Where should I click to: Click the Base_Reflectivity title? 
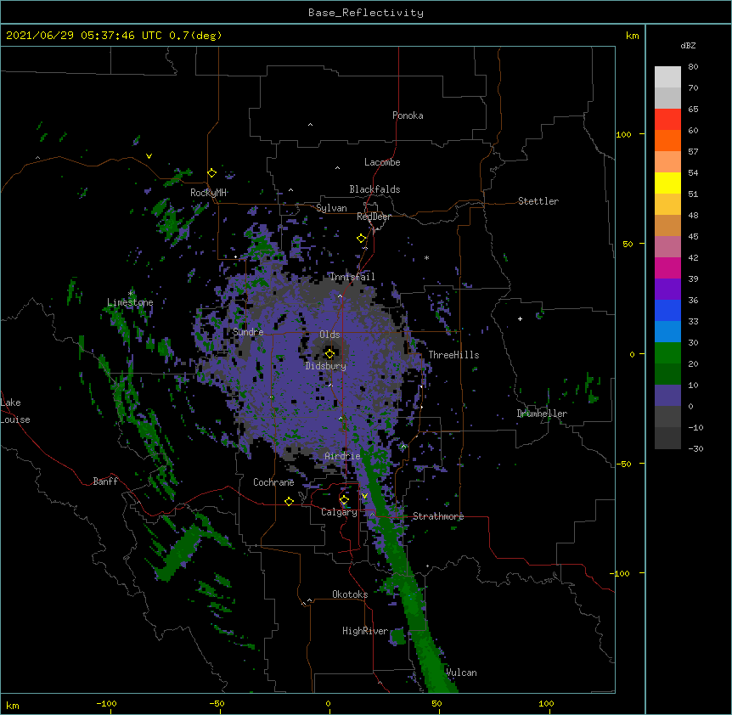(366, 13)
